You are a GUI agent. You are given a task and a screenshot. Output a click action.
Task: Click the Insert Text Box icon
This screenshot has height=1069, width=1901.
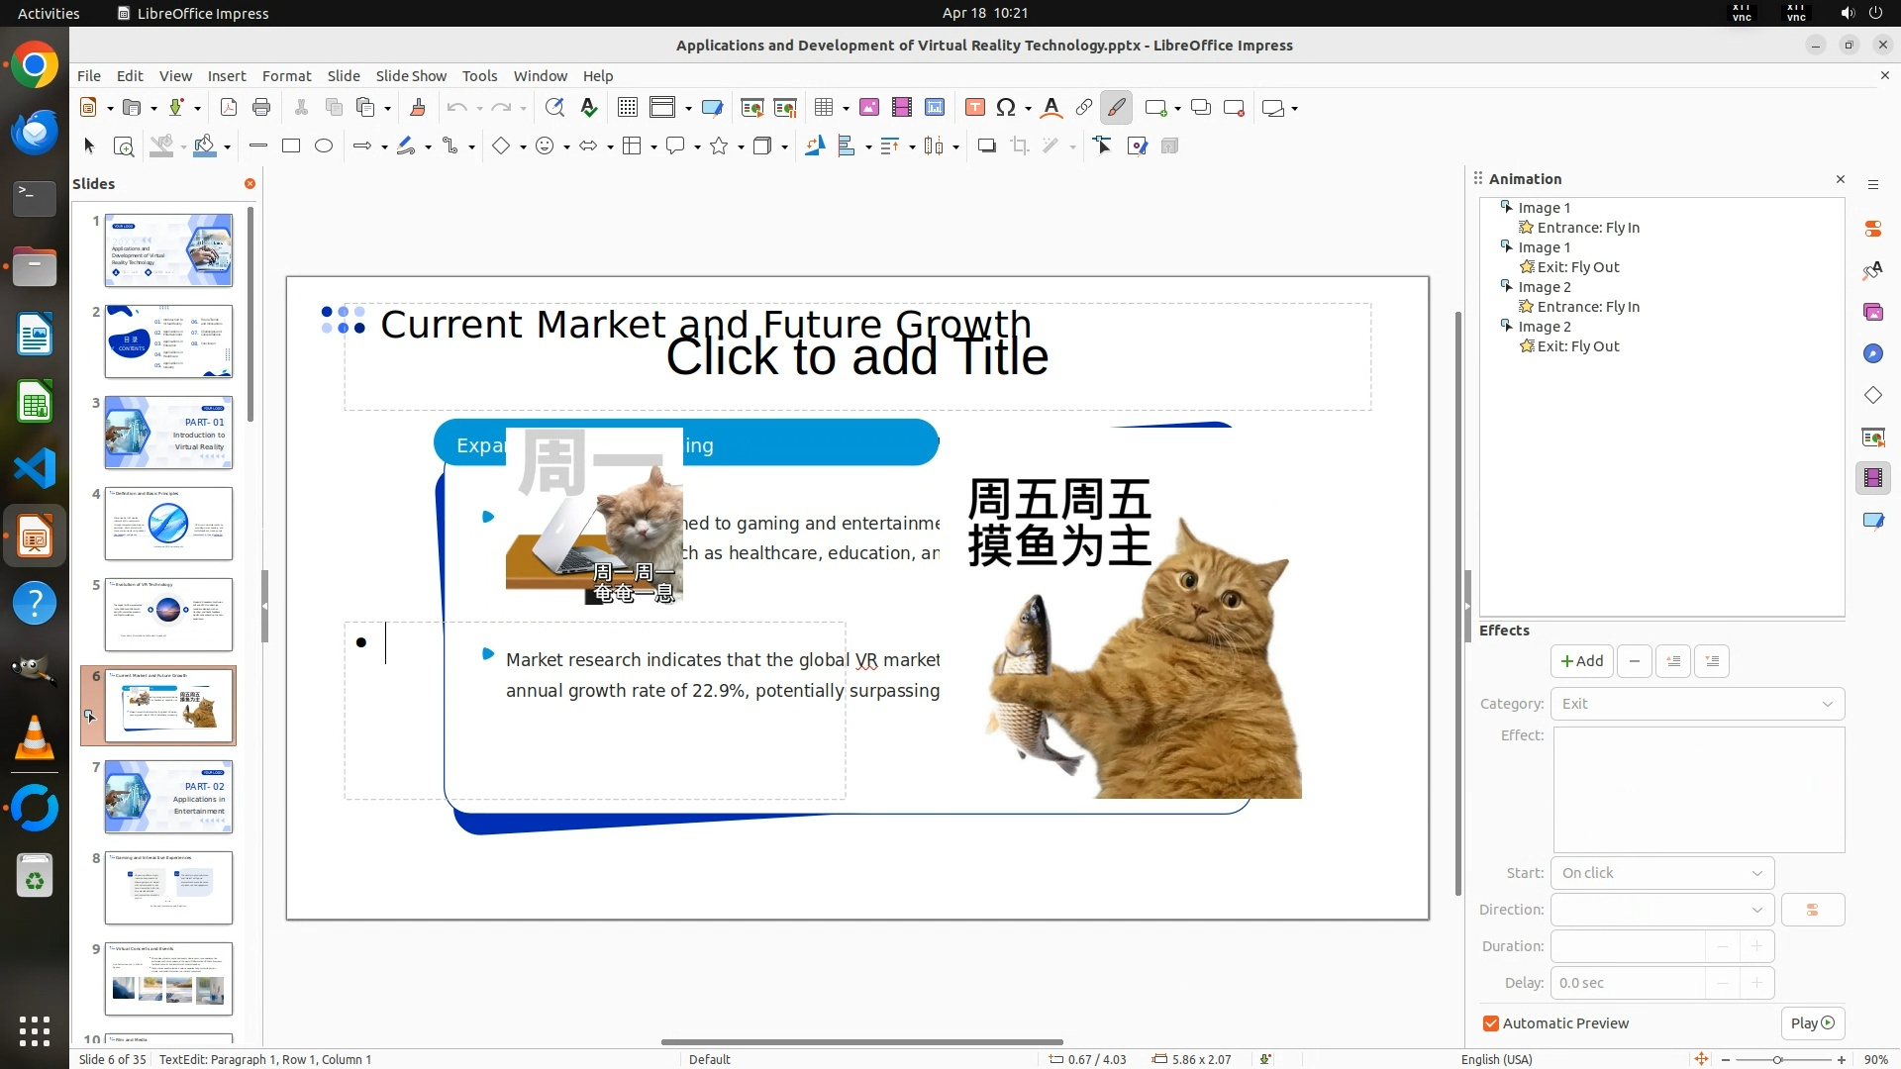974,108
